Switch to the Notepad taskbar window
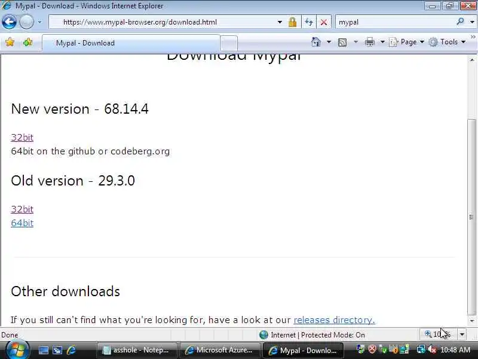Image resolution: width=478 pixels, height=359 pixels. [x=136, y=350]
